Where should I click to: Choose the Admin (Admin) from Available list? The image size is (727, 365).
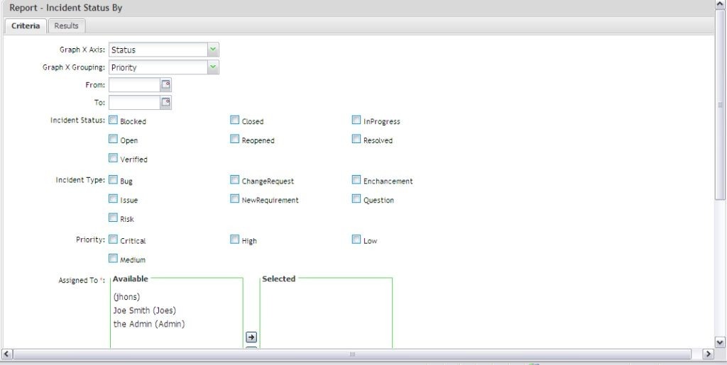point(149,324)
